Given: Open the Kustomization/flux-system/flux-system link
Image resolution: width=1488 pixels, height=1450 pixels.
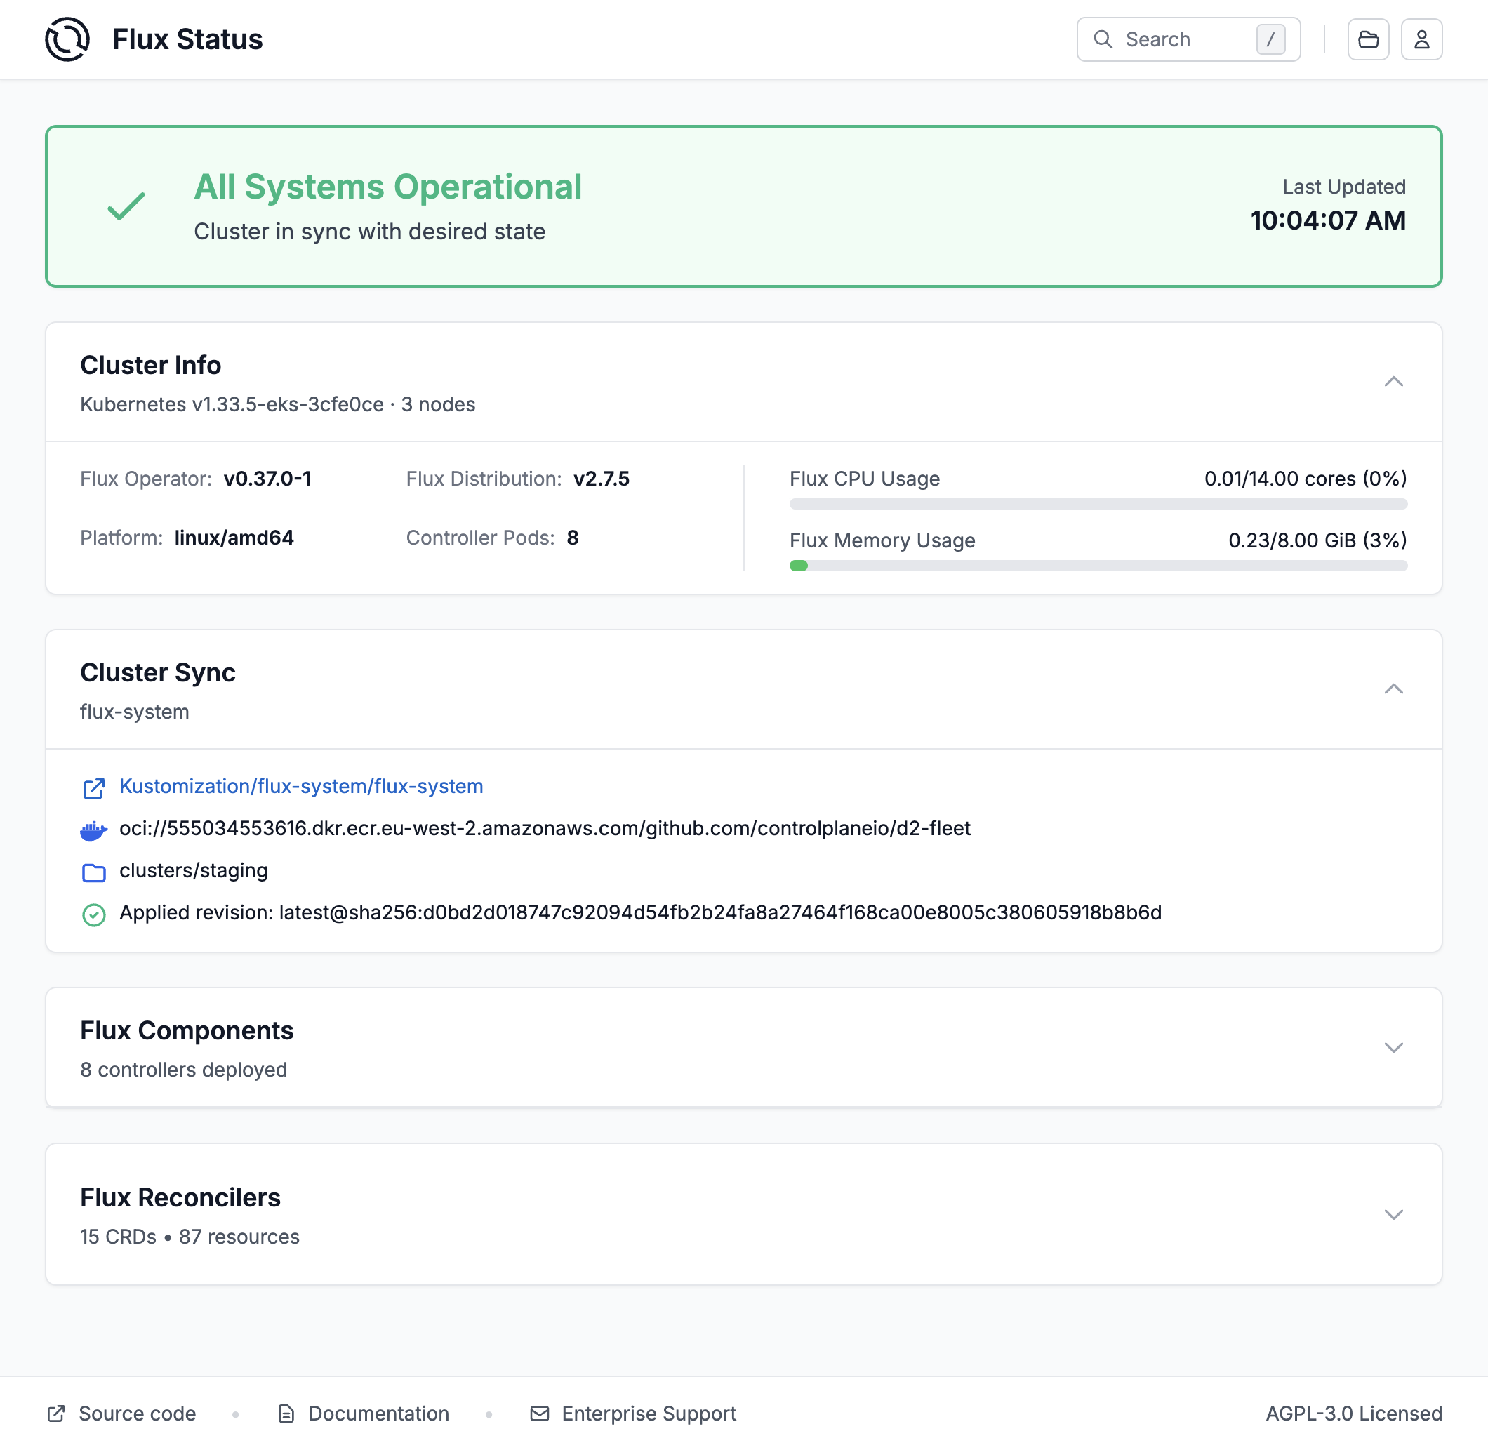Looking at the screenshot, I should point(302,786).
